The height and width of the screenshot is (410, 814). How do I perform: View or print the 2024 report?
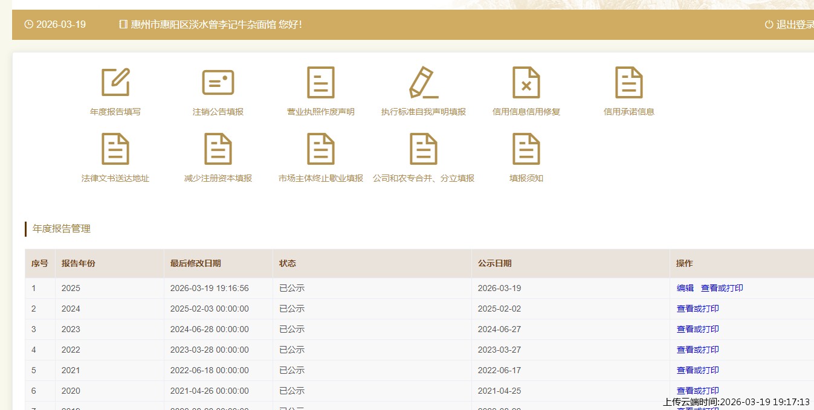point(698,309)
